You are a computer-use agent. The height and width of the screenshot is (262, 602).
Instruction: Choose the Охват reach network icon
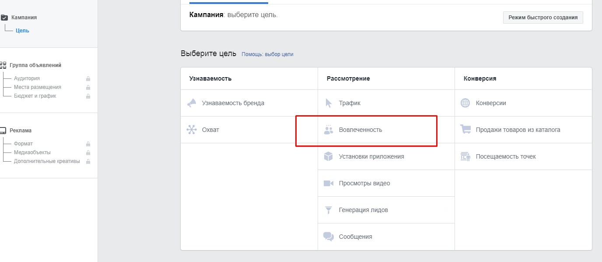click(192, 130)
